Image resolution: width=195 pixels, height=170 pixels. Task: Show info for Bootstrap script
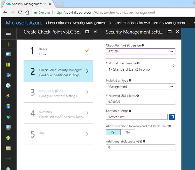[130, 111]
